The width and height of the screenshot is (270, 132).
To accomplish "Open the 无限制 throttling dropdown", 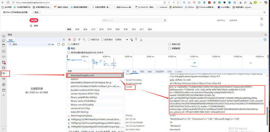I will pos(122,40).
